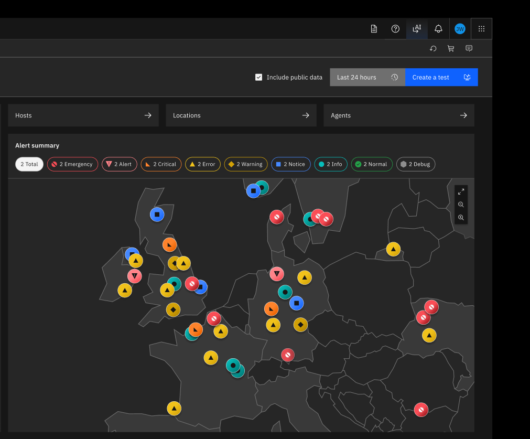Image resolution: width=530 pixels, height=439 pixels.
Task: Uncheck Include public data checkbox
Action: 258,78
